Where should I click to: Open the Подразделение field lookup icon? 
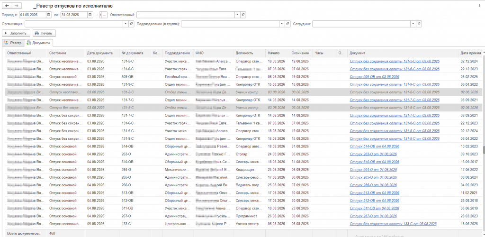point(287,24)
